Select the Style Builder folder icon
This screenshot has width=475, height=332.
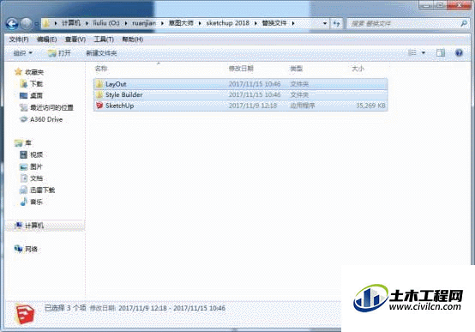(99, 95)
